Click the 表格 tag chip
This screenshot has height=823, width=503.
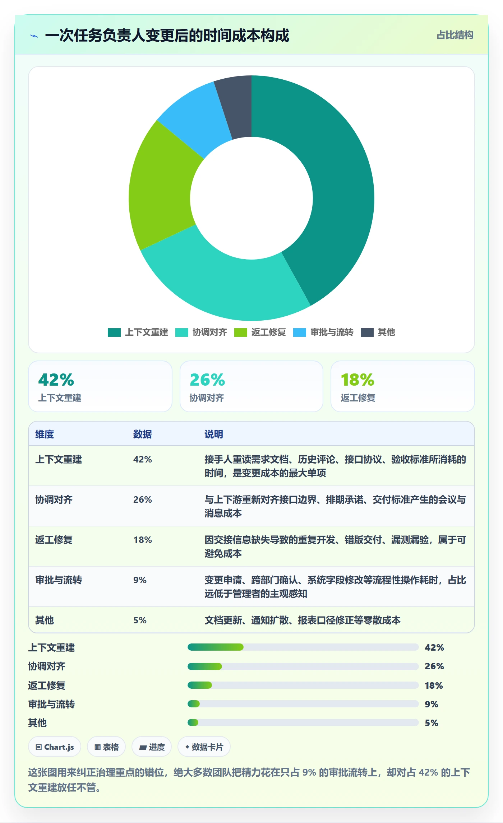click(x=106, y=747)
